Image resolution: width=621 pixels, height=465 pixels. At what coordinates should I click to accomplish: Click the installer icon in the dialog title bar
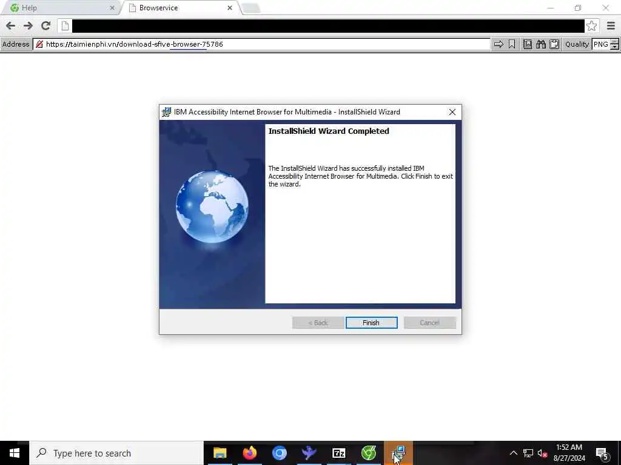click(x=166, y=112)
